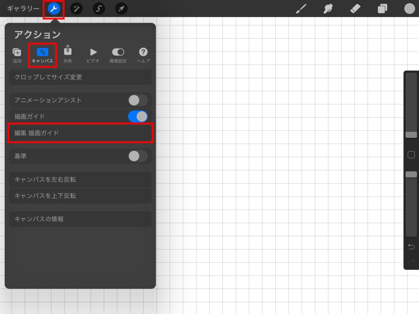Switch to the Smudge tool
Screen dimensions: 419x314
click(328, 8)
